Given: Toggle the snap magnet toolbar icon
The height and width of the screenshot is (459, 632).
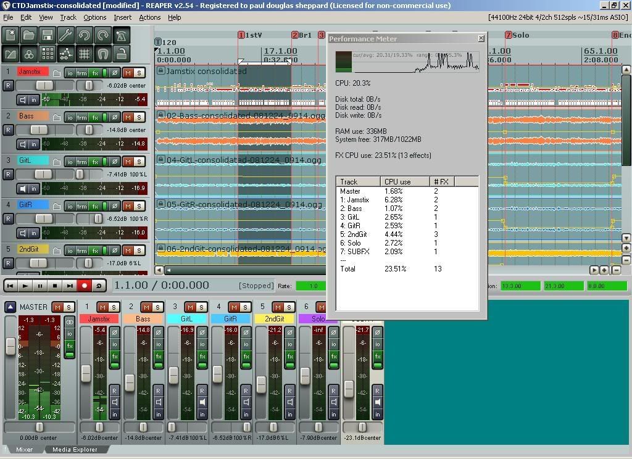Looking at the screenshot, I should (x=102, y=54).
